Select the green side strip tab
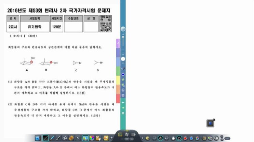The width and height of the screenshot is (254, 142). pyautogui.click(x=118, y=71)
